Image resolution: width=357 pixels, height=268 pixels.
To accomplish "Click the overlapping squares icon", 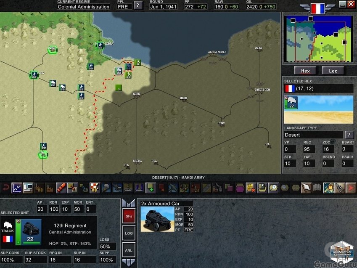I will [x=229, y=188].
